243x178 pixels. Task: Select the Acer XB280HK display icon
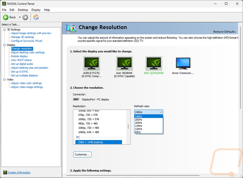coord(125,63)
